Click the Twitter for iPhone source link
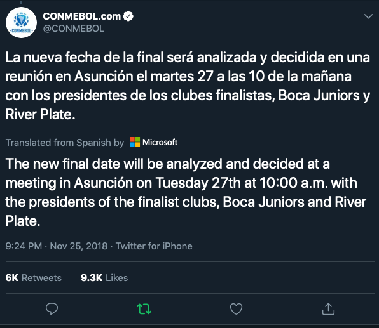Viewport: 379px width, 328px height. click(154, 246)
